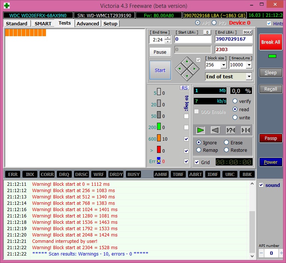
Task: Click the down arrow in the navigation diamond
Action: click(x=187, y=76)
